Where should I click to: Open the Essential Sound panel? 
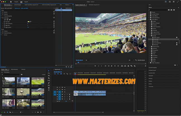pos(152,70)
